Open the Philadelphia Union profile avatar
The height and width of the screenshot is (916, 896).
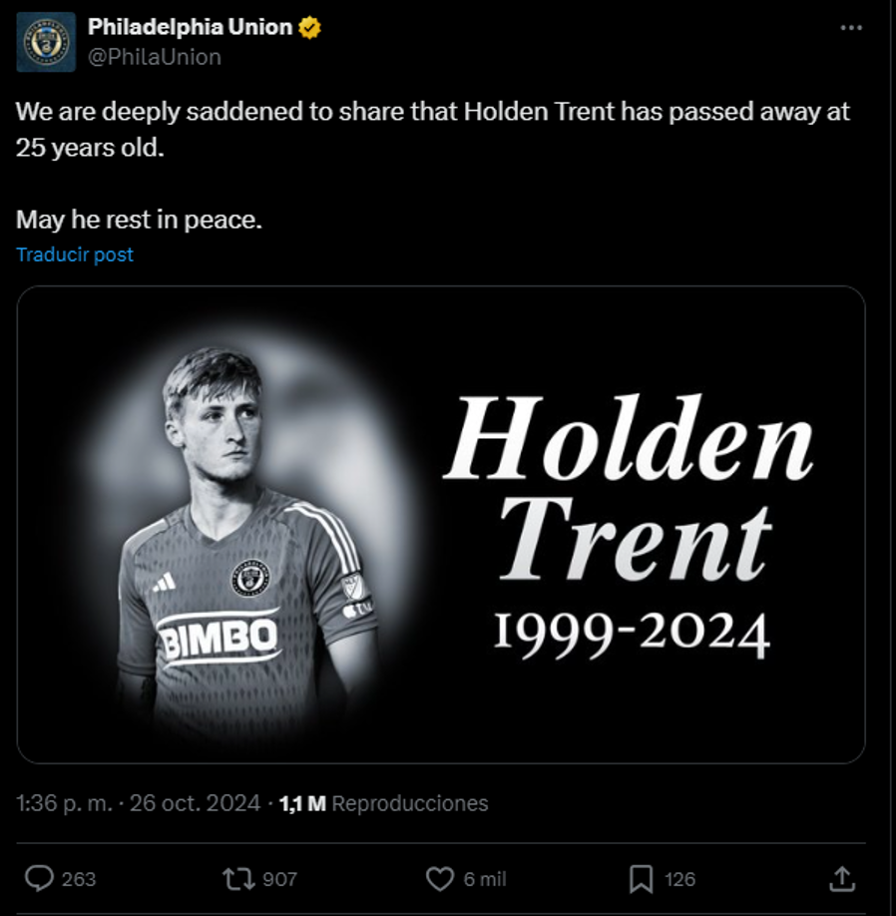pyautogui.click(x=44, y=41)
